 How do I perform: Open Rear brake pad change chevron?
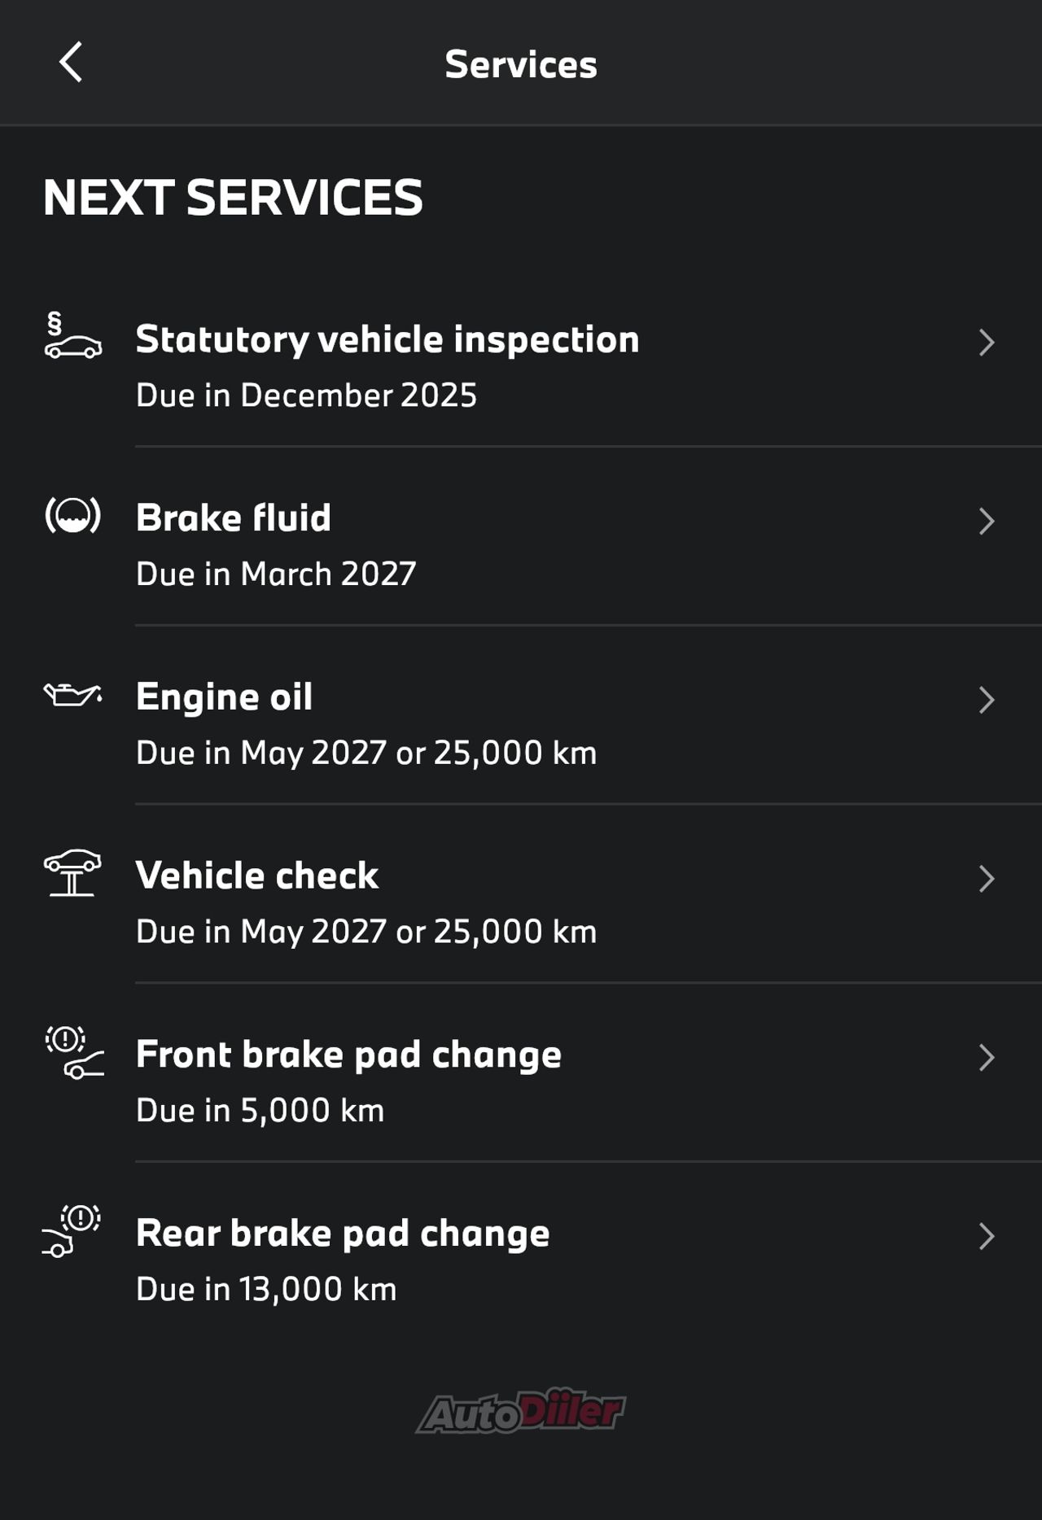(986, 1236)
